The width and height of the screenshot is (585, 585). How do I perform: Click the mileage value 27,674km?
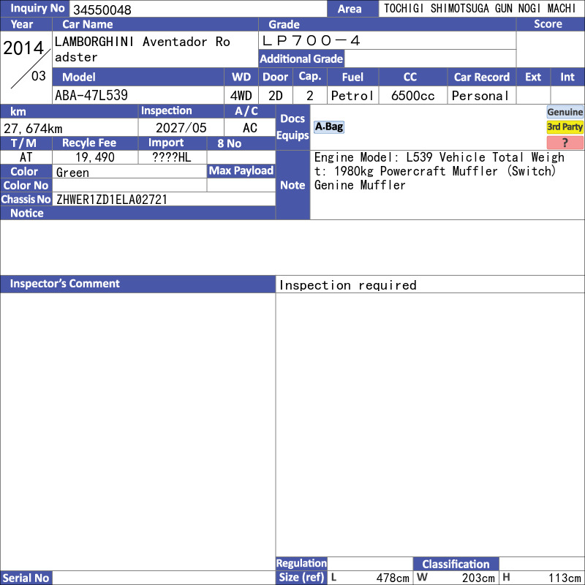(33, 129)
